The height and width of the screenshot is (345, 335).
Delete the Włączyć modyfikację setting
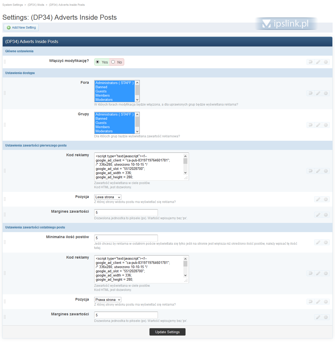(x=326, y=62)
